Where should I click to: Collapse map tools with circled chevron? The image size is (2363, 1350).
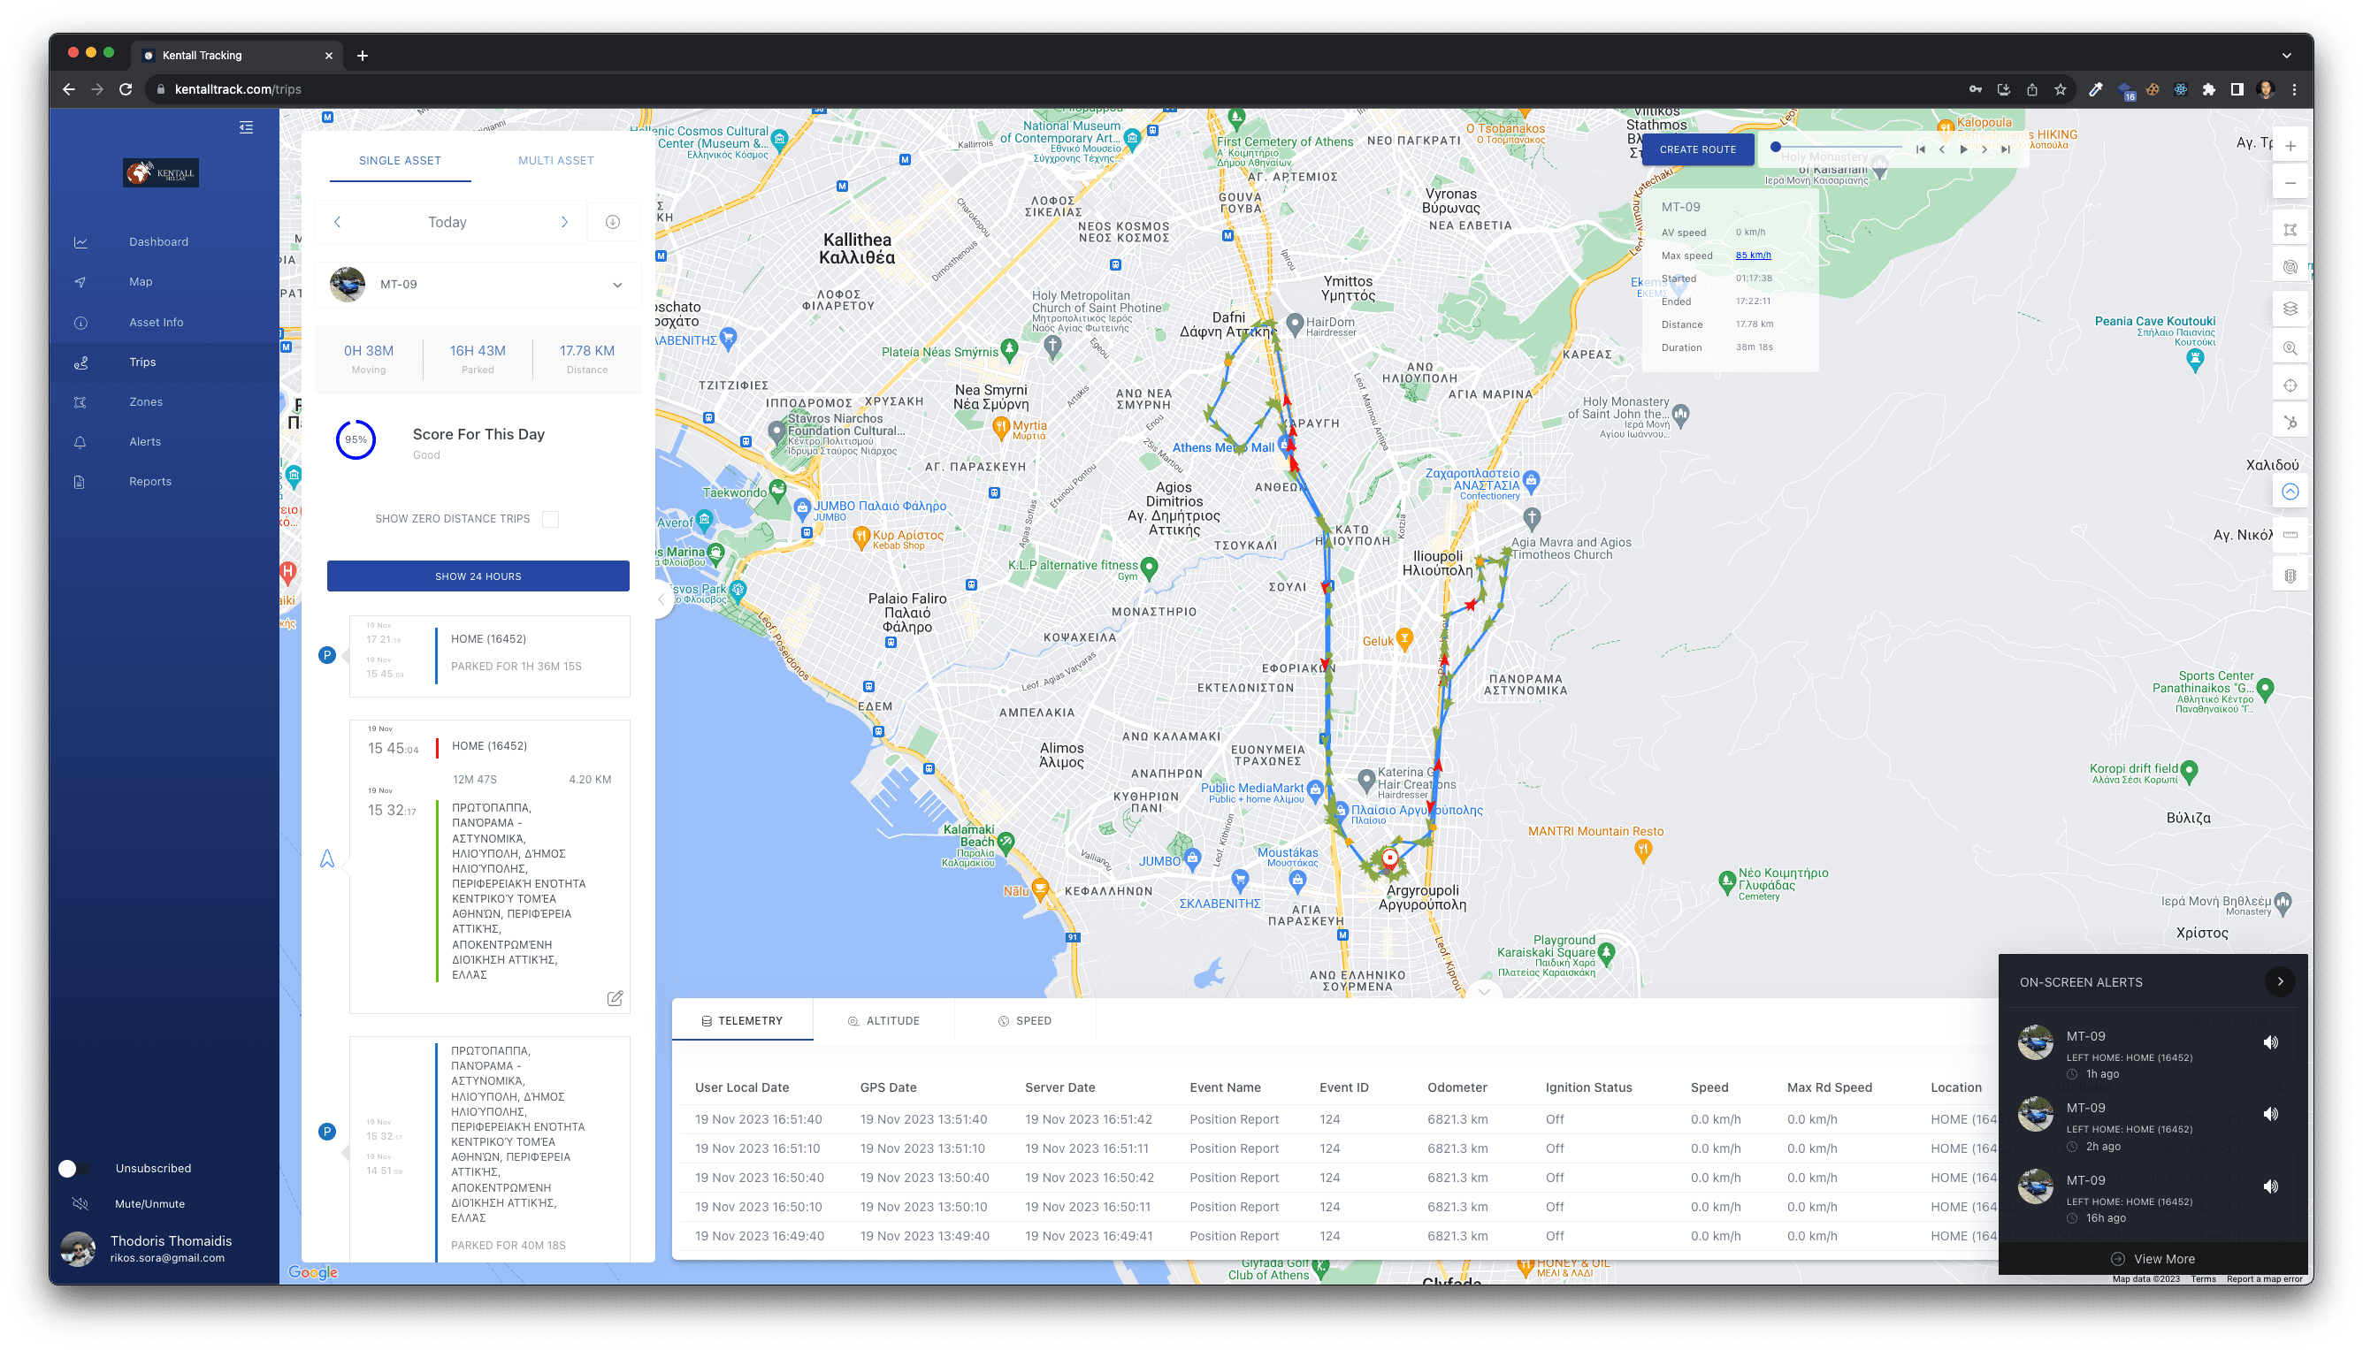coord(2290,492)
